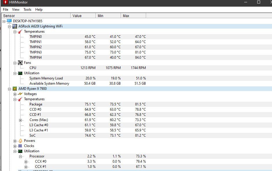Collapse the motherboard Utilization group
Image resolution: width=272 pixels, height=171 pixels.
tap(15, 73)
